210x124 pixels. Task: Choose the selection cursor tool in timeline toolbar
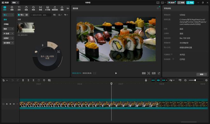(x=3, y=80)
